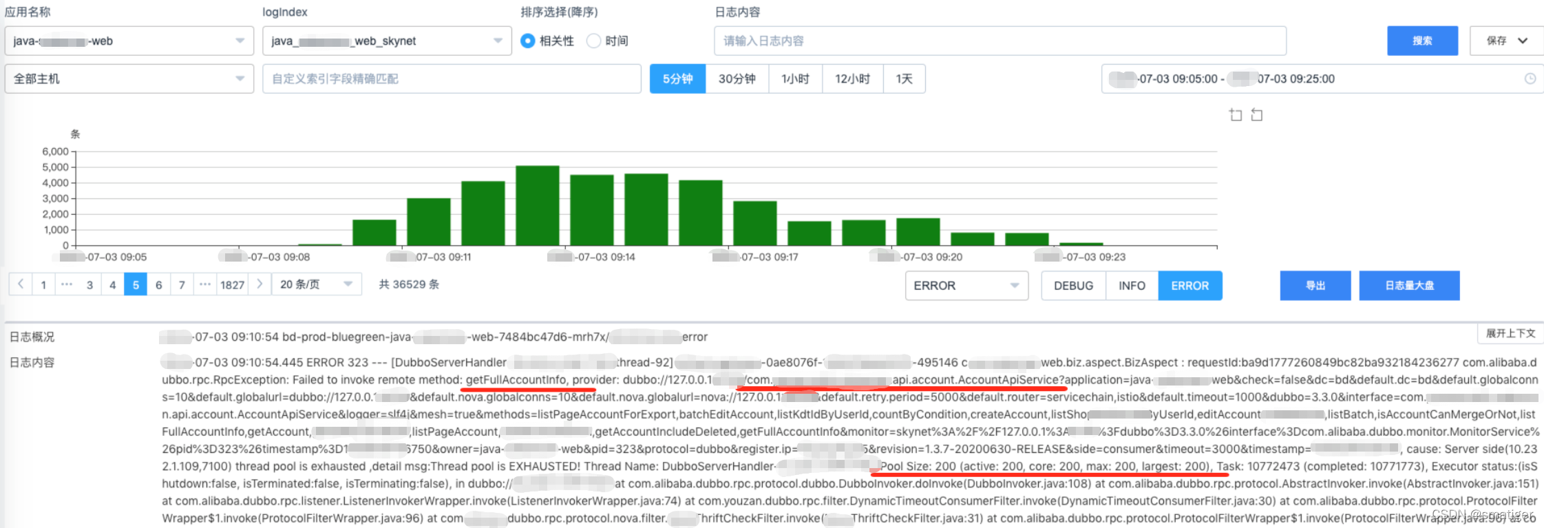Switch log level filter to INFO
The image size is (1544, 528).
pyautogui.click(x=1132, y=286)
